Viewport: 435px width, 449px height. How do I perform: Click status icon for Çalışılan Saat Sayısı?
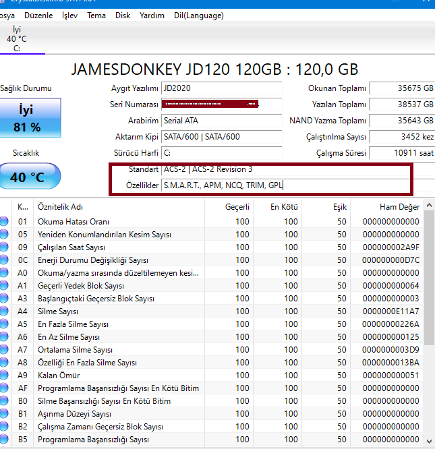point(4,247)
